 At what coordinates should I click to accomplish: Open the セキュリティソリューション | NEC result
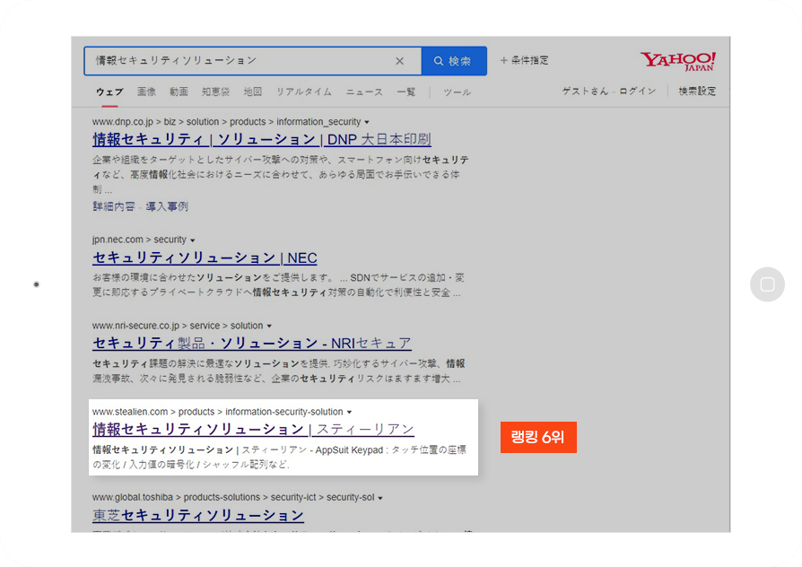coord(205,257)
